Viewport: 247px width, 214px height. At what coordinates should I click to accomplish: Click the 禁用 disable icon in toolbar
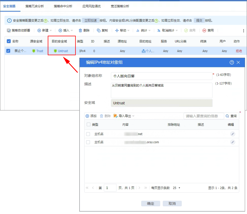coord(204,30)
